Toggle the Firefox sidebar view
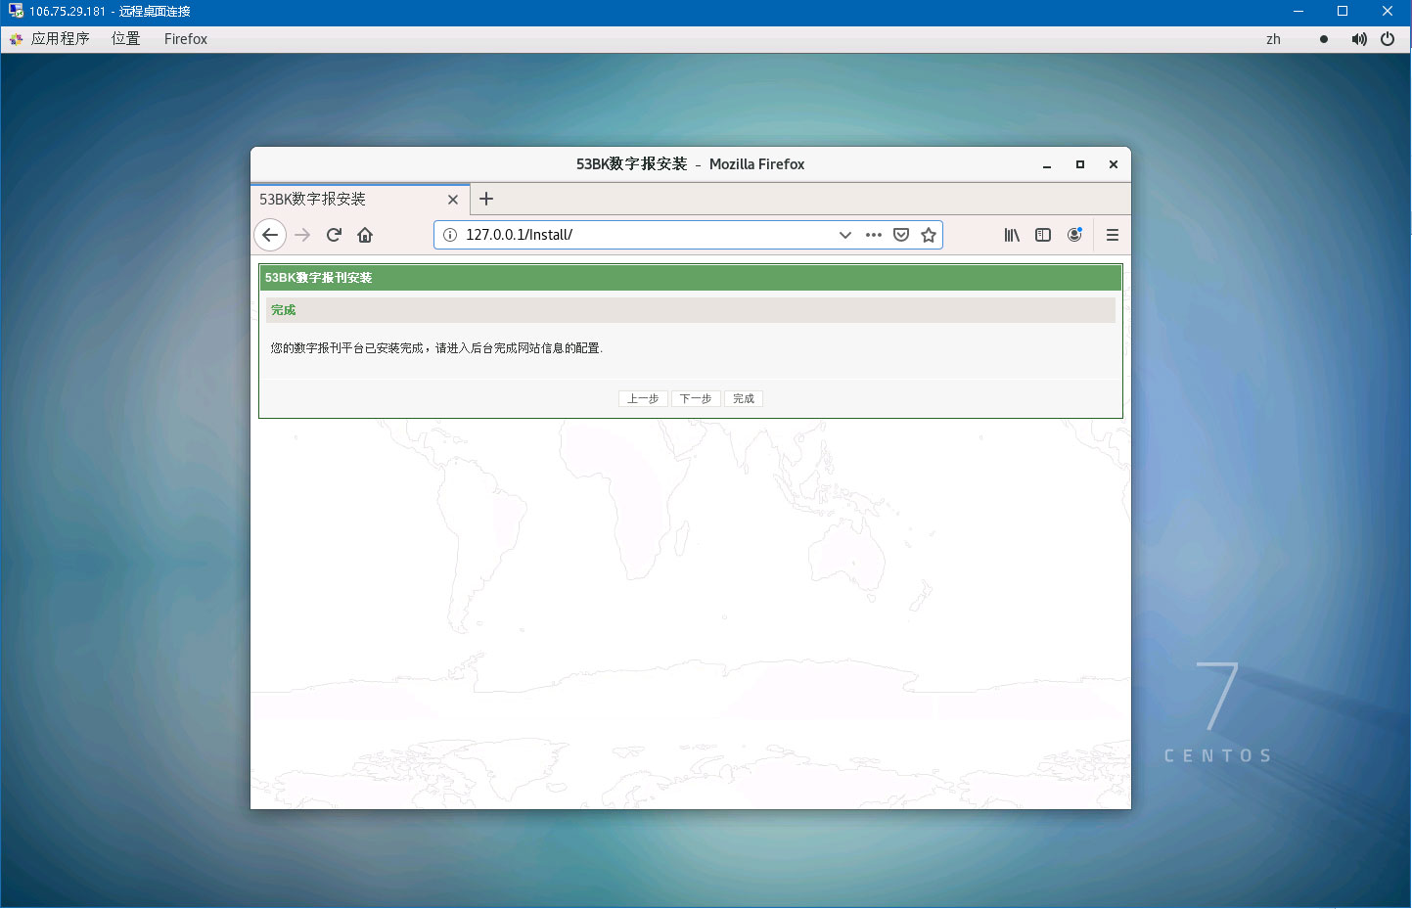The image size is (1412, 909). pos(1043,235)
